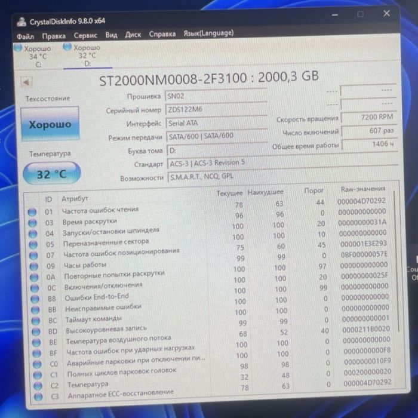
Task: Click the SMART attribute list vertical scrollbar
Action: coord(396,262)
